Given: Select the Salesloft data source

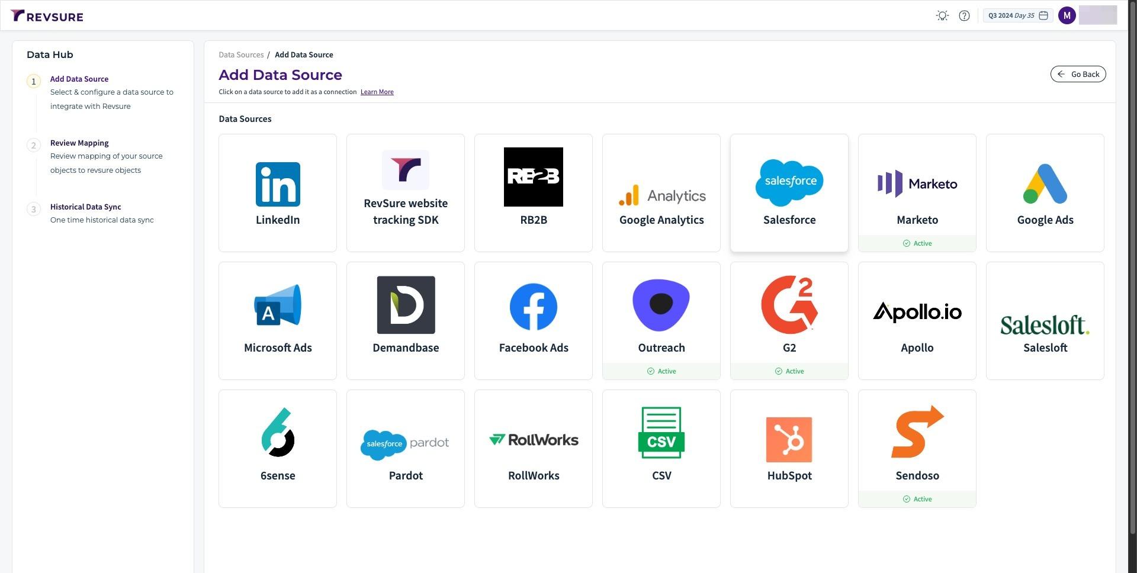Looking at the screenshot, I should click(x=1045, y=321).
